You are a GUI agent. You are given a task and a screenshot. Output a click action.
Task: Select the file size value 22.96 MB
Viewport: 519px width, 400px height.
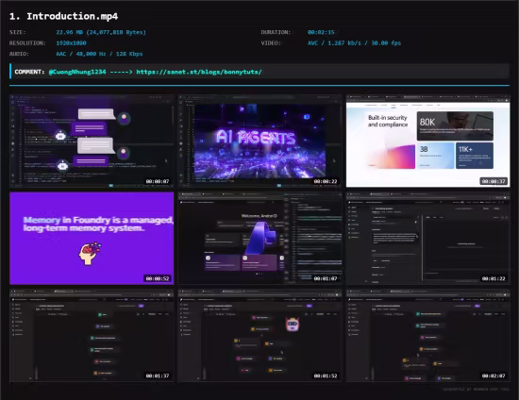(x=101, y=32)
